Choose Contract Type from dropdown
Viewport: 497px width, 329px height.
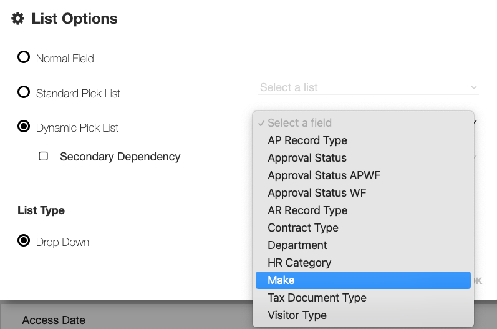303,228
